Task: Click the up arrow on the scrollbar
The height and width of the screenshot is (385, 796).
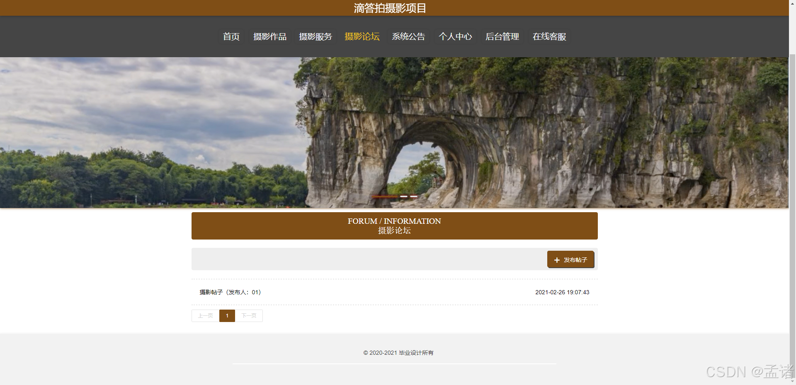Action: 793,3
